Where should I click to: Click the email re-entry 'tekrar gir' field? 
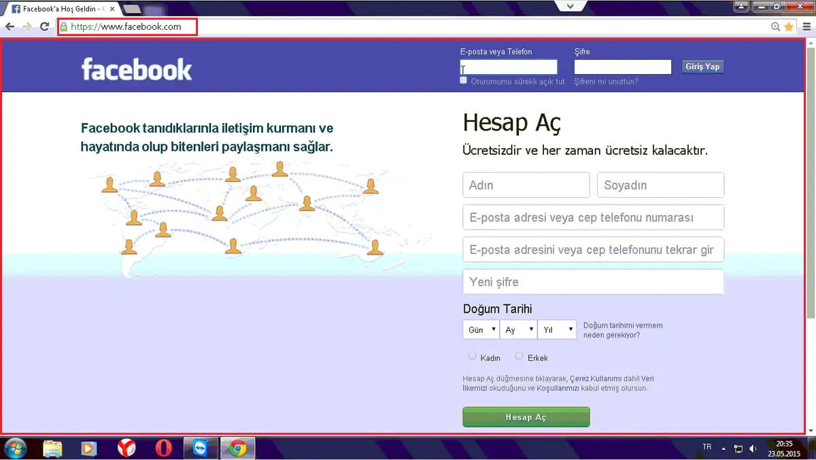pos(594,249)
